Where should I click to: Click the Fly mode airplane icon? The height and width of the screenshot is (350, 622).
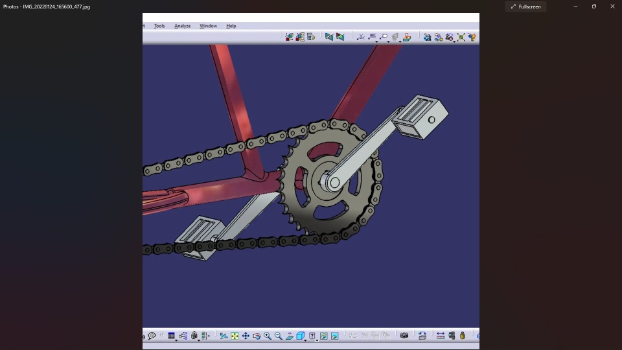tap(224, 336)
